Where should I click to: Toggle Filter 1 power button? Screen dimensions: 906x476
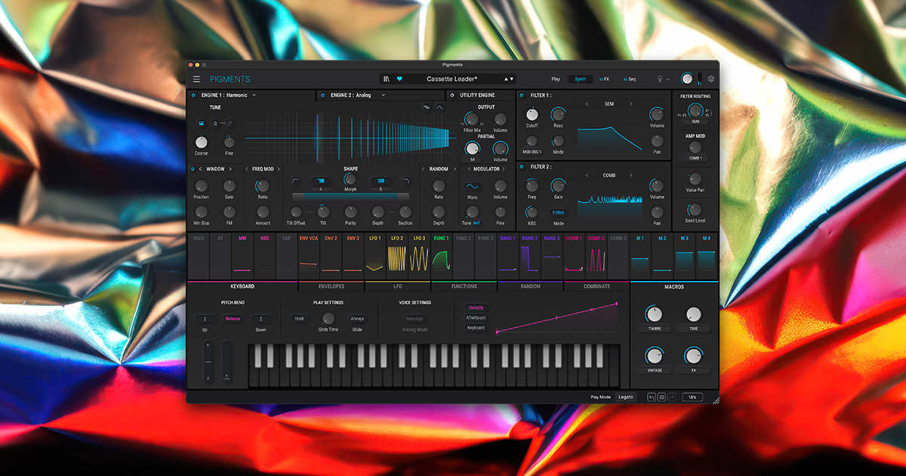coord(522,95)
